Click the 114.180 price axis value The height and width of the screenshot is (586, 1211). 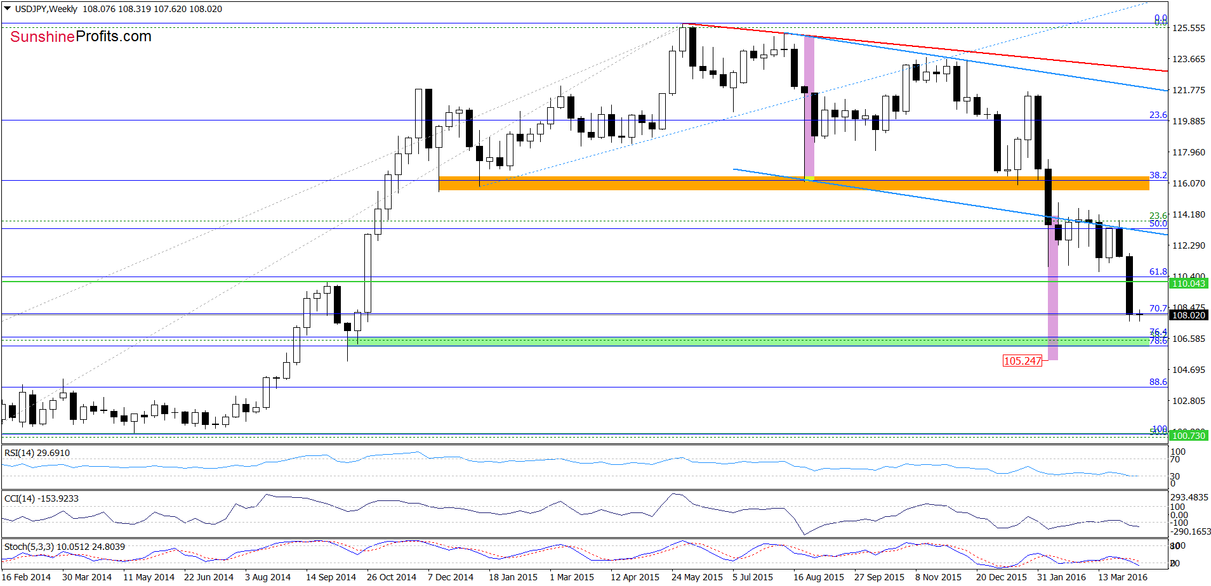[x=1188, y=214]
